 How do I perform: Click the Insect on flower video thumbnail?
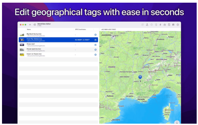22,55
